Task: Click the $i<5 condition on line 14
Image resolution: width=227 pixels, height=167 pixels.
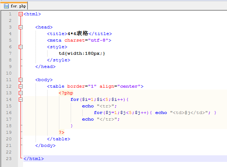Action: (x=103, y=99)
